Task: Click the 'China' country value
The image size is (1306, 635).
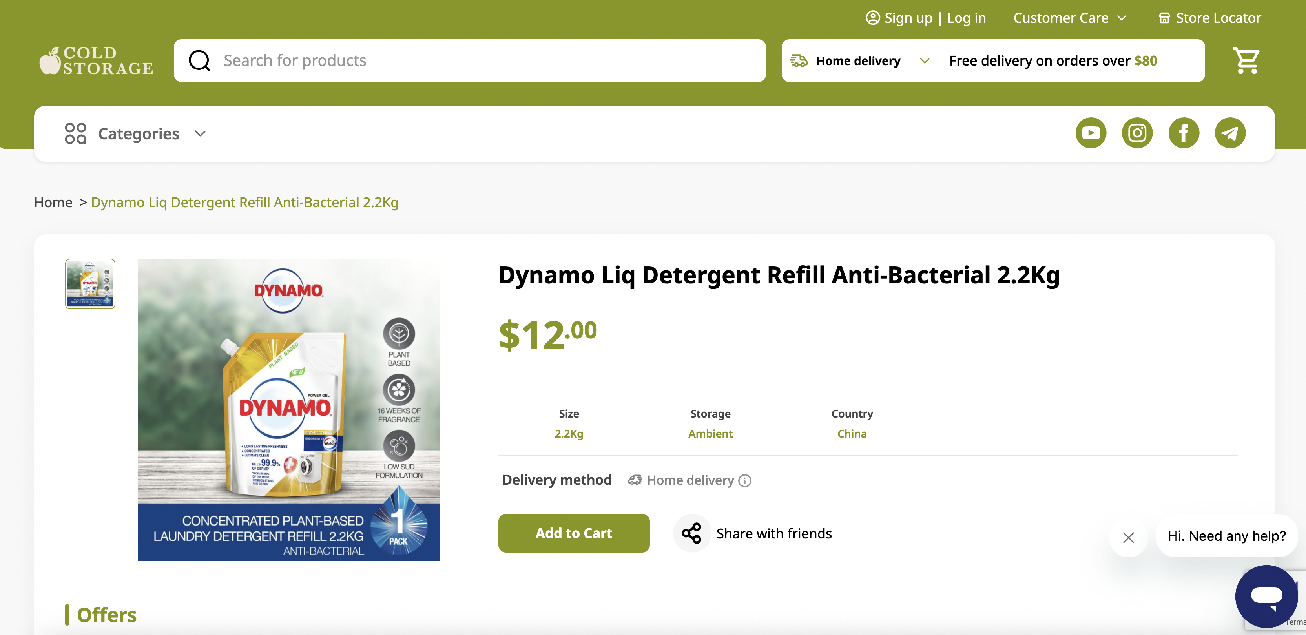Action: click(852, 434)
